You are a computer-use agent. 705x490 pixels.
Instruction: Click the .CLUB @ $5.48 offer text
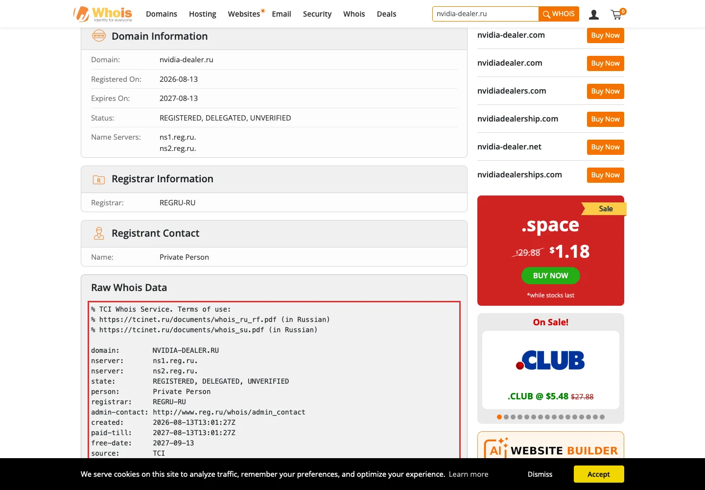(550, 396)
